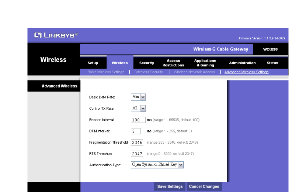Screen dimensions: 295x192
Task: Open Access Restrictions tab
Action: [x=173, y=63]
